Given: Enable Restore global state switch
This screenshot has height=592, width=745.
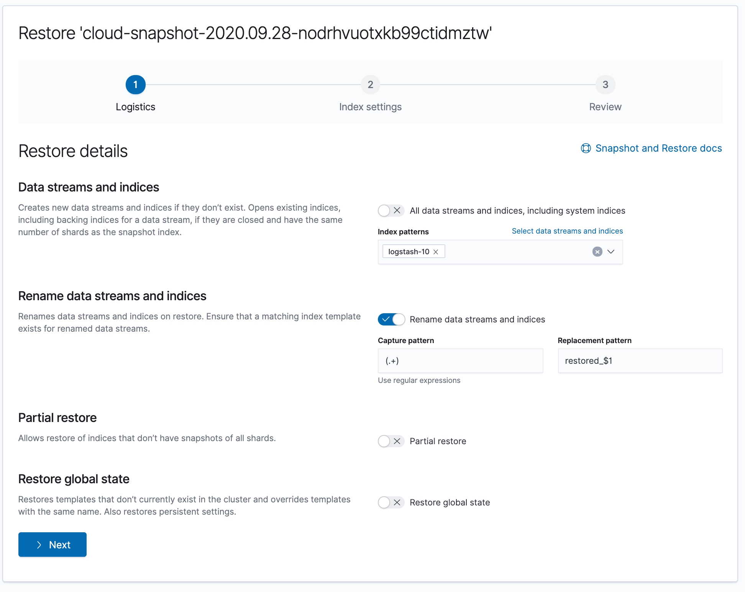Looking at the screenshot, I should [391, 502].
